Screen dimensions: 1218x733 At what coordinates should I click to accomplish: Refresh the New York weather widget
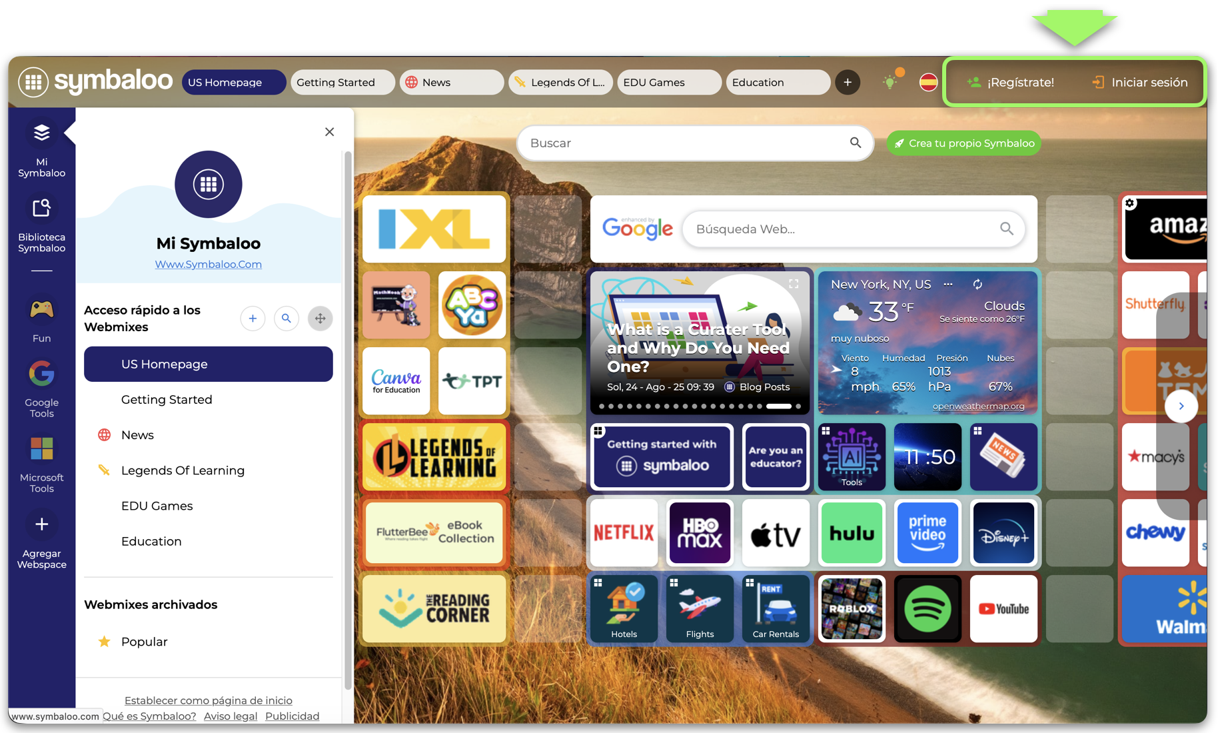coord(977,285)
